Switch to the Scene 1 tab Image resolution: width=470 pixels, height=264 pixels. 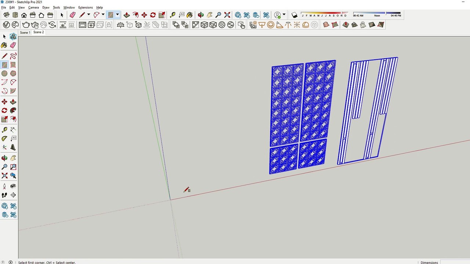pos(25,32)
